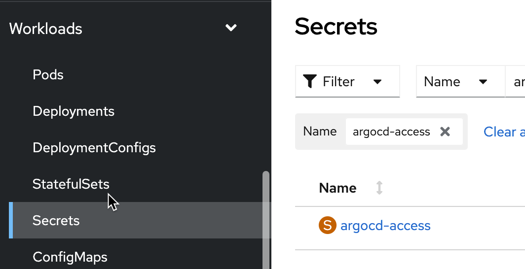Click the search text input field
The image size is (525, 269).
516,81
